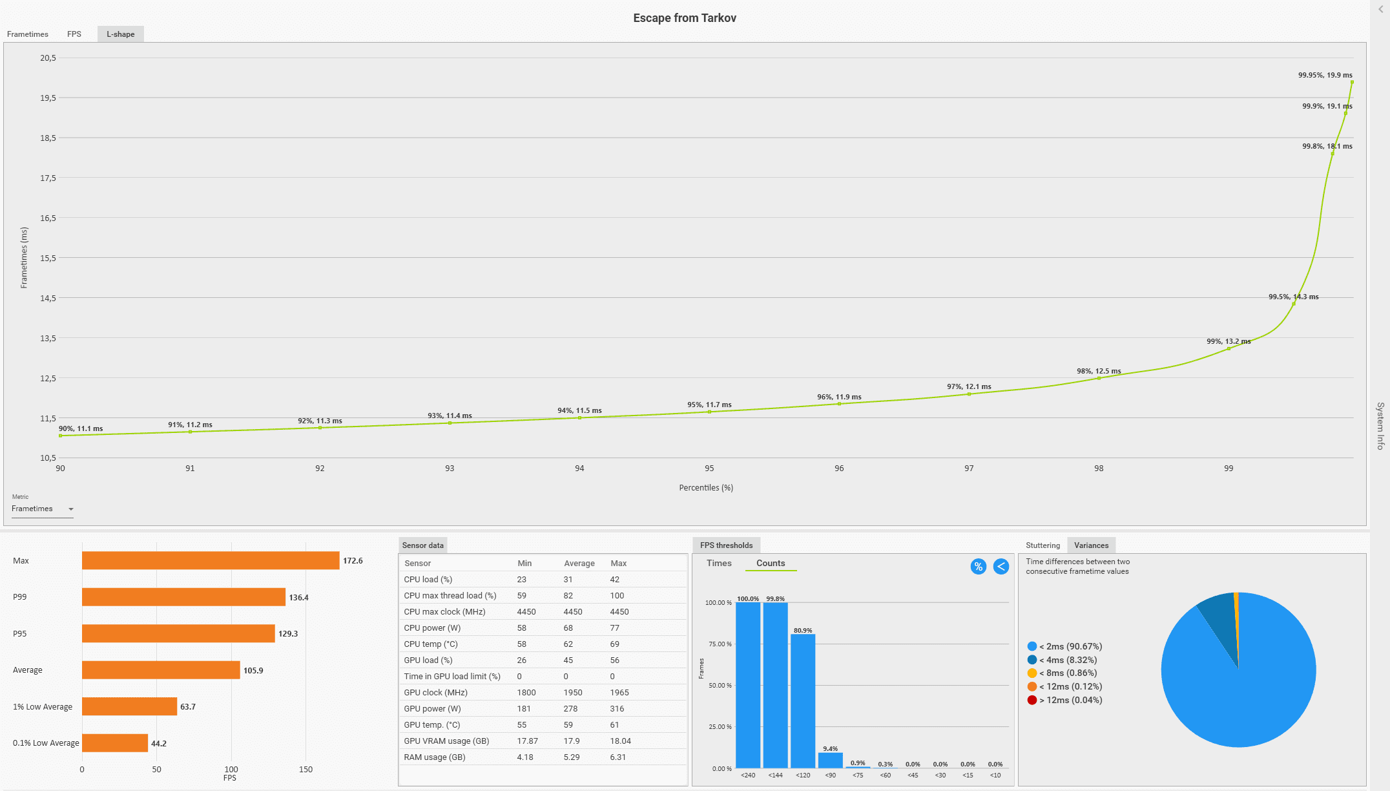Viewport: 1390px width, 791px height.
Task: Select the 'CPU temp (°C)' row
Action: [x=543, y=644]
